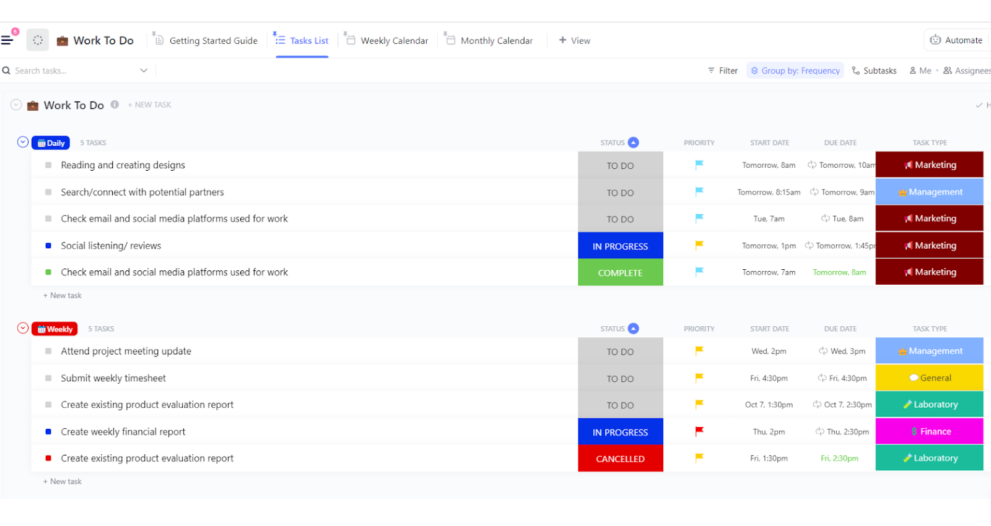
Task: Click the General task type cell
Action: 929,377
